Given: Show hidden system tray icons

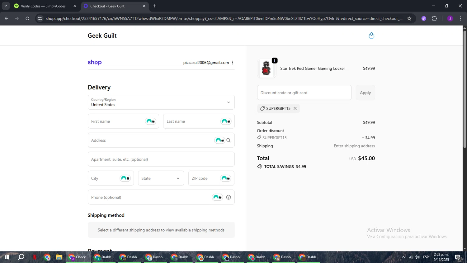Looking at the screenshot, I should [x=403, y=257].
